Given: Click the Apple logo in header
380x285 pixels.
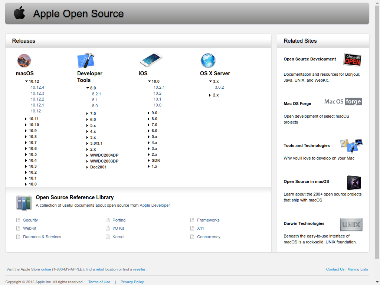Looking at the screenshot, I should pyautogui.click(x=19, y=13).
